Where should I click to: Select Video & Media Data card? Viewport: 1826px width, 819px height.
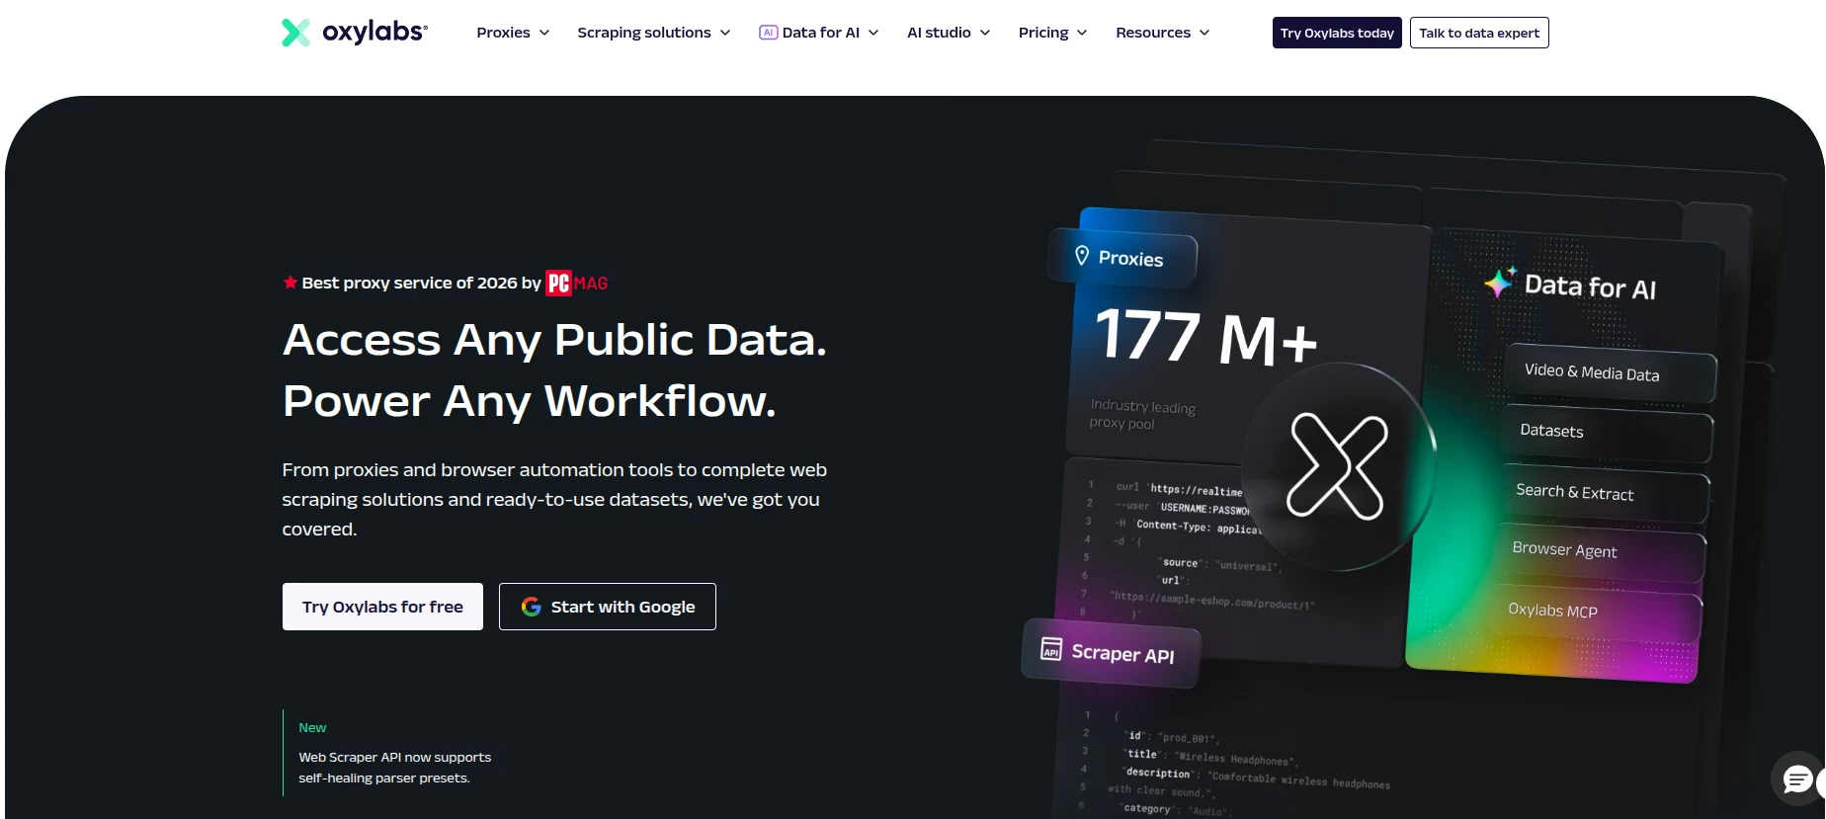[1610, 373]
